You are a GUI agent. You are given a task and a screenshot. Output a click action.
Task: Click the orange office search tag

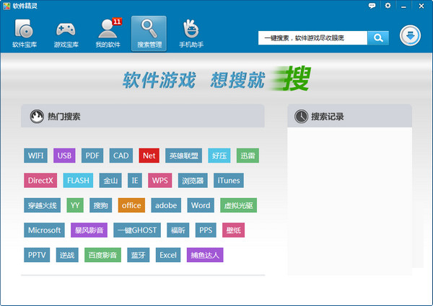coord(131,205)
